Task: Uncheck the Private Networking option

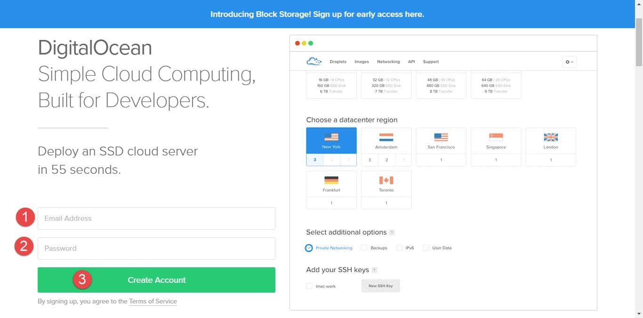Action: pyautogui.click(x=309, y=248)
